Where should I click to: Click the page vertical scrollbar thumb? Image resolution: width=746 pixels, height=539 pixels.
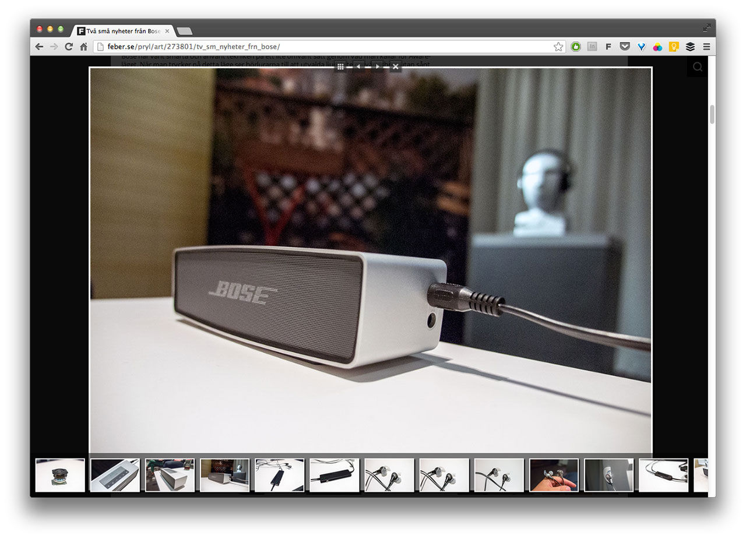(x=712, y=114)
